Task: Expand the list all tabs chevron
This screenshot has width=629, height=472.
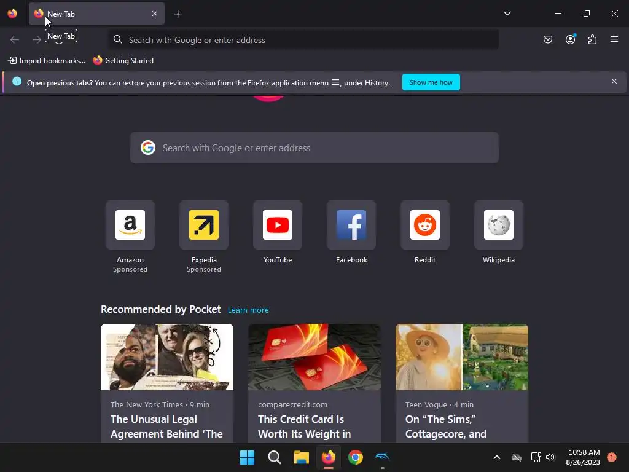Action: coord(507,14)
